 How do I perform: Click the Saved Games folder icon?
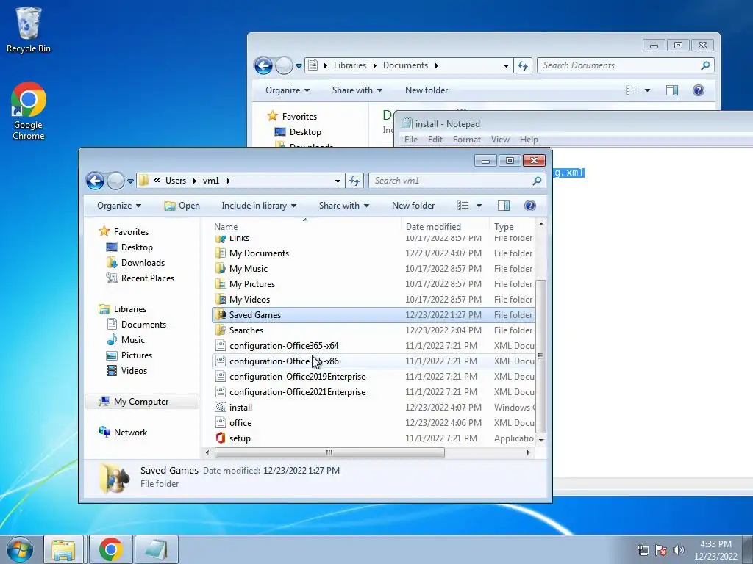(x=221, y=315)
